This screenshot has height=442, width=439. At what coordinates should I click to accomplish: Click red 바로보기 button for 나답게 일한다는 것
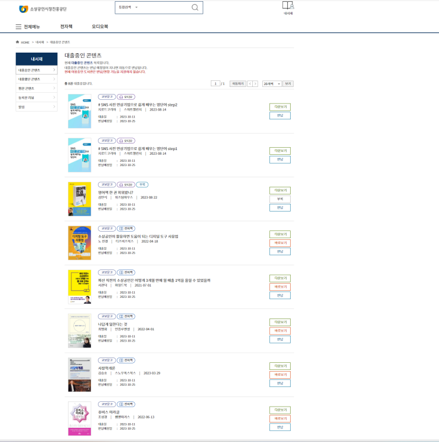280,331
